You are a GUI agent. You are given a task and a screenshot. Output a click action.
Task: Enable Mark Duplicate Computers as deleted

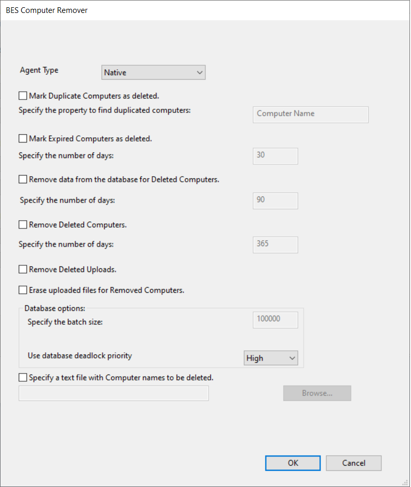pos(23,96)
